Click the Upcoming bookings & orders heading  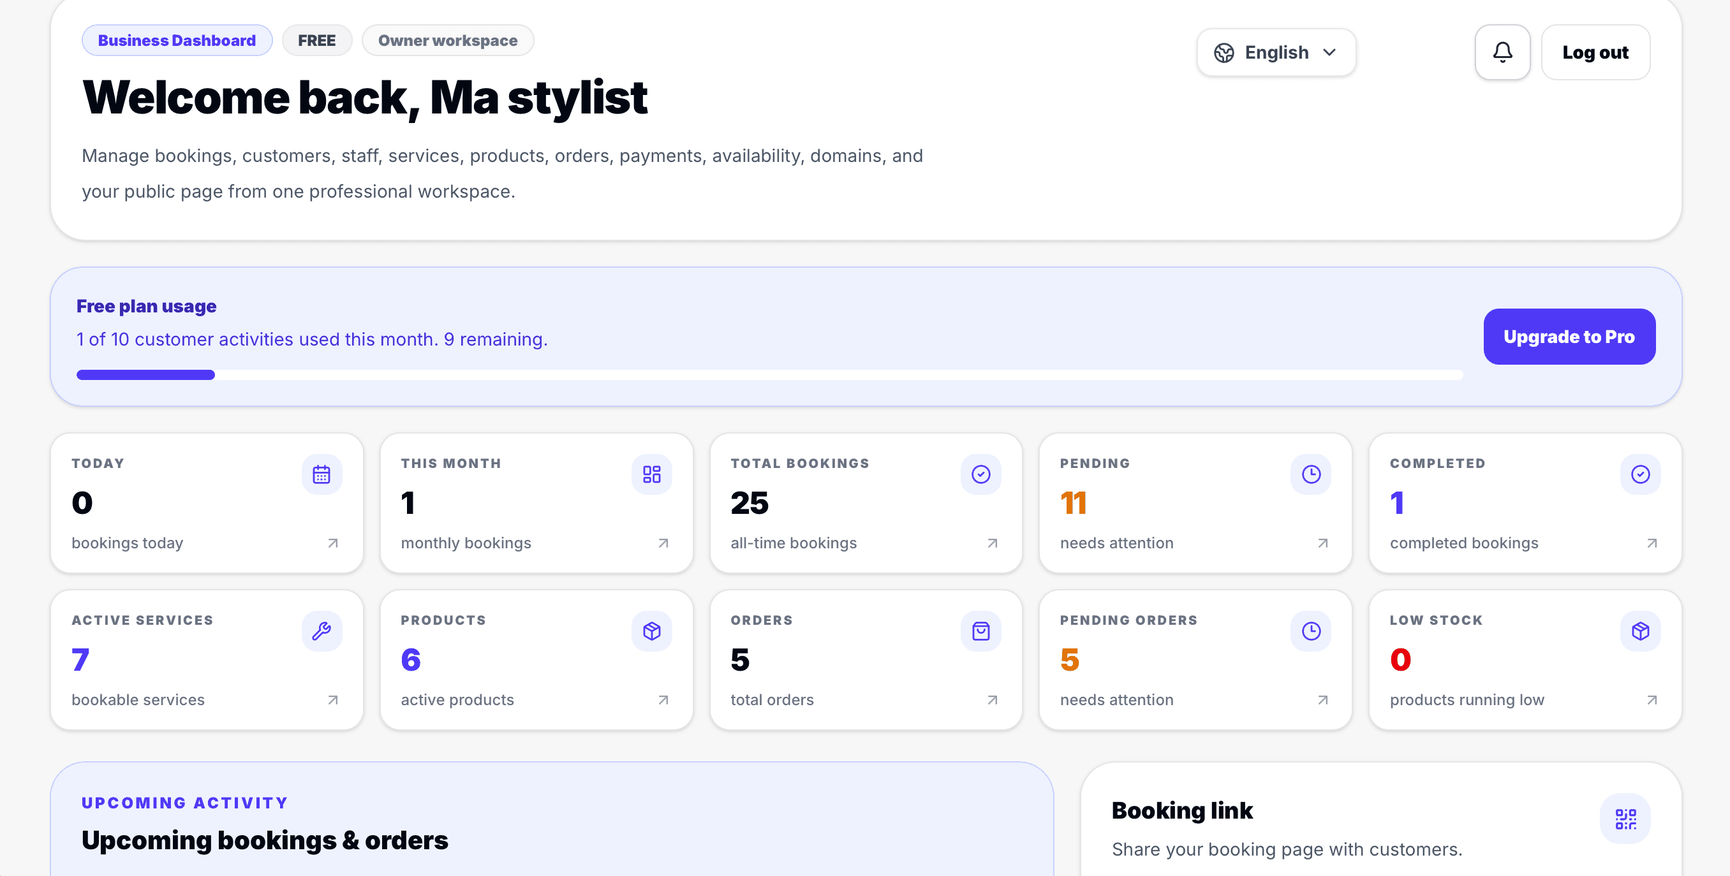[x=265, y=840]
